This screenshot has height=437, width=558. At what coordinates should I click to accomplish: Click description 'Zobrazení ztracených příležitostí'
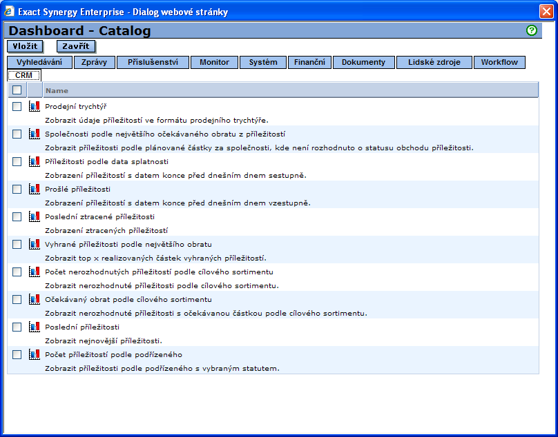click(106, 231)
